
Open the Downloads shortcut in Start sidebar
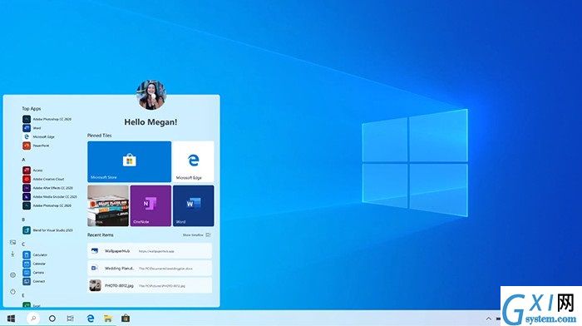point(12,254)
